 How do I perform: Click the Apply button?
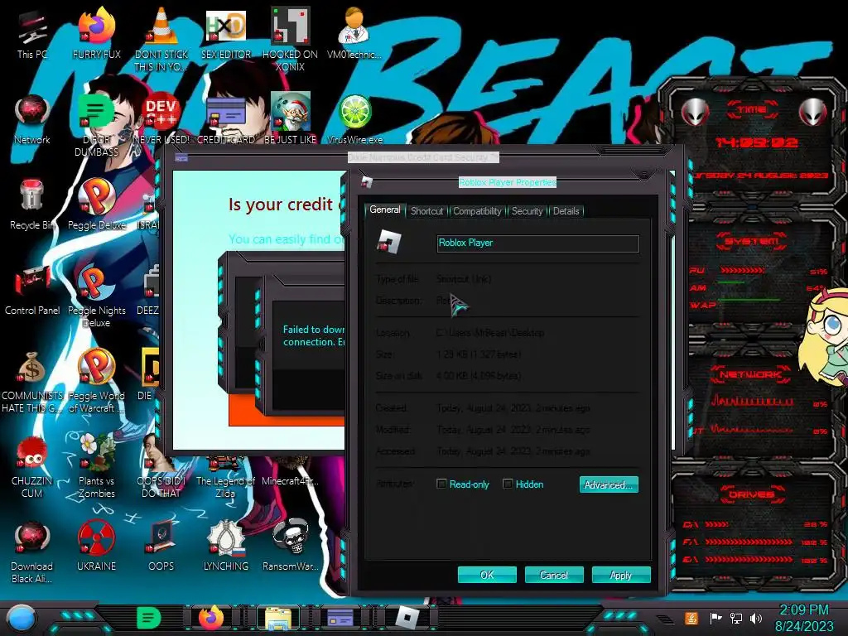[x=621, y=575]
